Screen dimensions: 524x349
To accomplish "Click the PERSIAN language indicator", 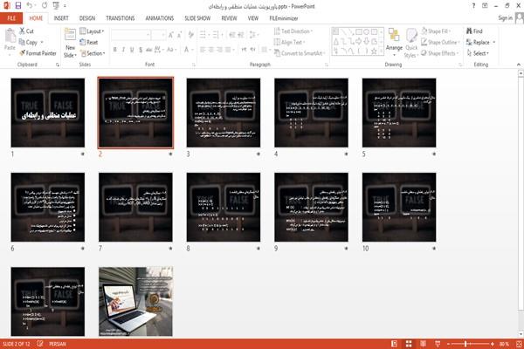I will pyautogui.click(x=58, y=344).
